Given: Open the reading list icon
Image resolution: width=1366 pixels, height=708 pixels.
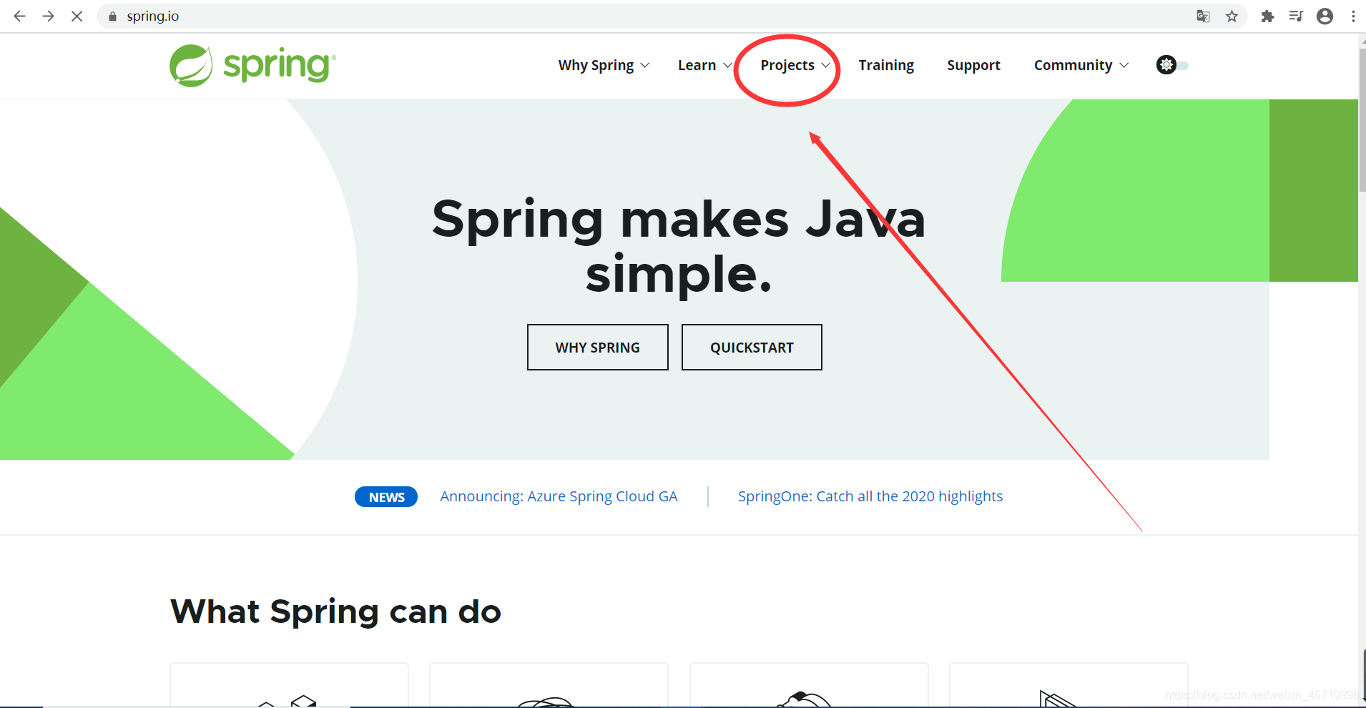Looking at the screenshot, I should click(1297, 16).
